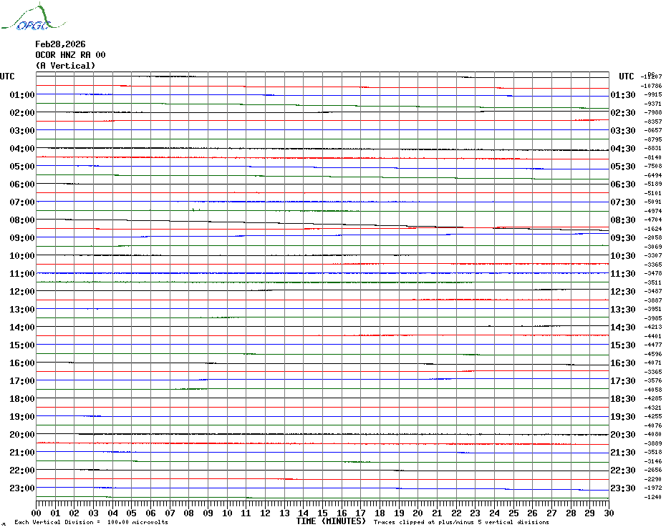The image size is (666, 532).
Task: Click the offset value -7988
Action: [x=653, y=112]
